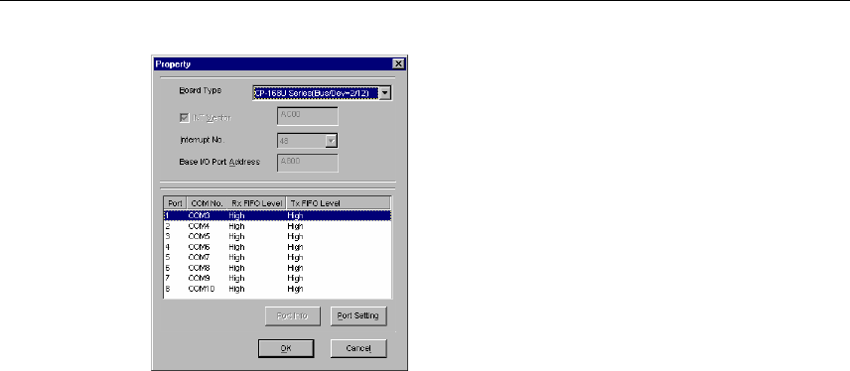Click the INT Vector value field
This screenshot has width=850, height=371.
tap(308, 116)
